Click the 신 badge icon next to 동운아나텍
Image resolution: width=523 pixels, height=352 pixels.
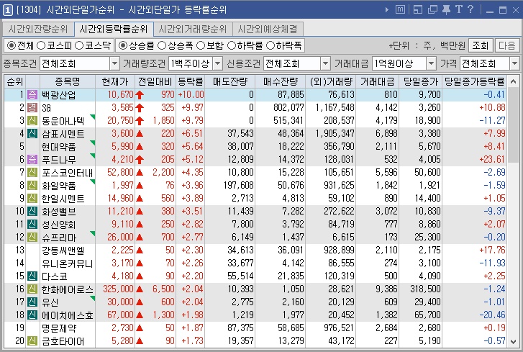pyautogui.click(x=32, y=120)
